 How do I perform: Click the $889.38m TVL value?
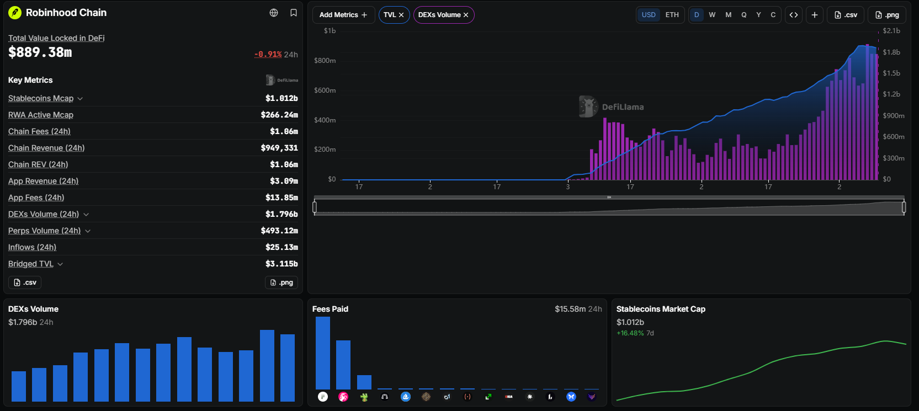[40, 52]
